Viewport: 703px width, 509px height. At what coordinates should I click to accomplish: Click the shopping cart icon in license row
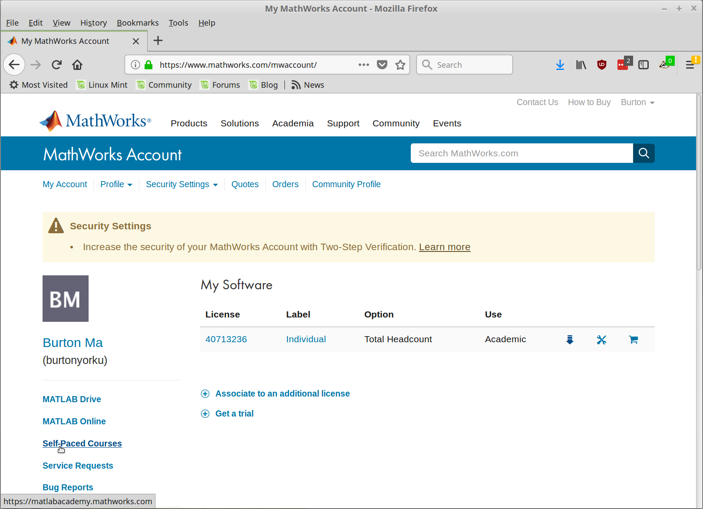coord(634,340)
